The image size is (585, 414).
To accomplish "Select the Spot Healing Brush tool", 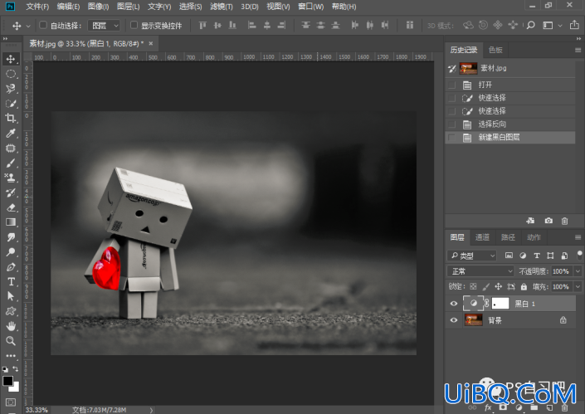I will tap(11, 148).
